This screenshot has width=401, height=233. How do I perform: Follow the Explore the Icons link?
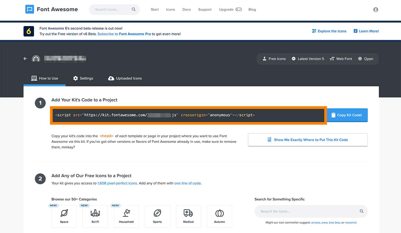point(329,31)
